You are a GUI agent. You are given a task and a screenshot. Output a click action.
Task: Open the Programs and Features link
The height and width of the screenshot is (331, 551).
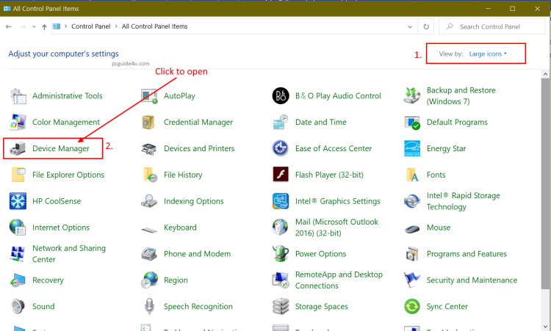467,254
